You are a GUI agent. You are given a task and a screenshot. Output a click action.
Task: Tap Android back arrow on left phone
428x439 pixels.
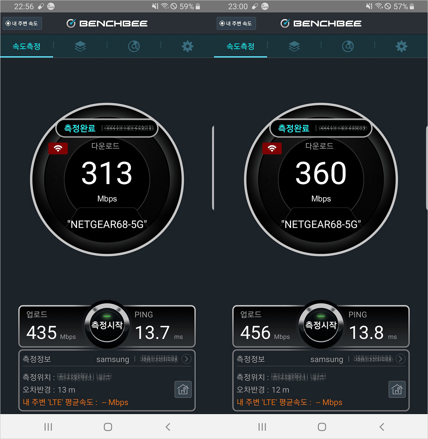pos(168,427)
